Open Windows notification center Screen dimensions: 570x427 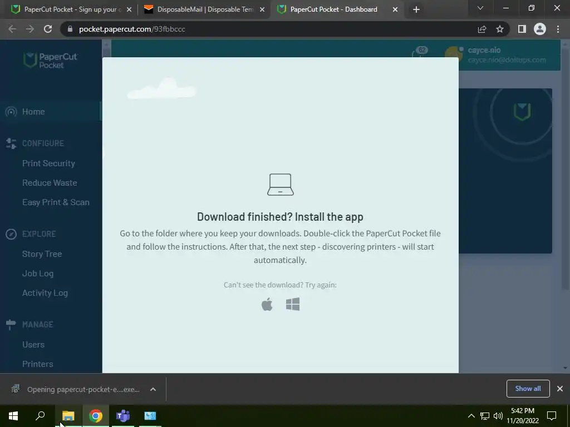[552, 416]
